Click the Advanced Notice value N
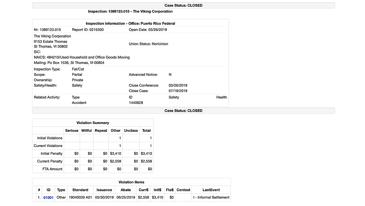Viewport: 365px width, 206px height. (x=170, y=75)
